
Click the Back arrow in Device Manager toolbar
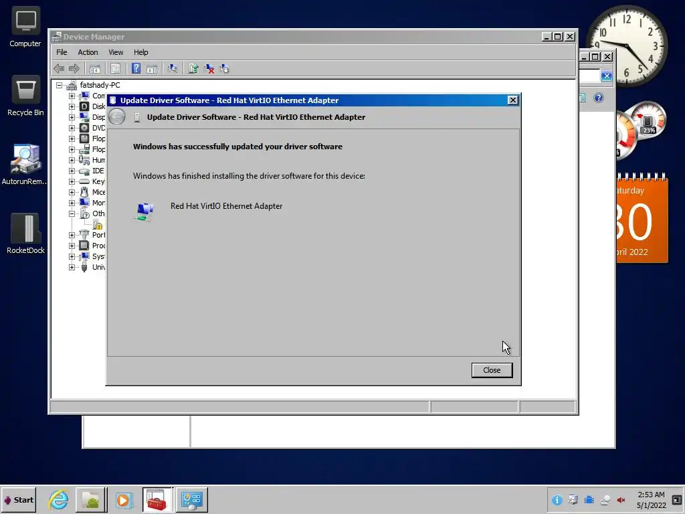coord(59,69)
